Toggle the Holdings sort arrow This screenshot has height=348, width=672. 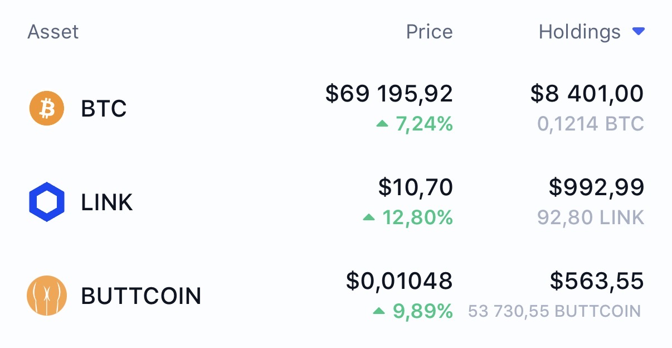pyautogui.click(x=639, y=32)
